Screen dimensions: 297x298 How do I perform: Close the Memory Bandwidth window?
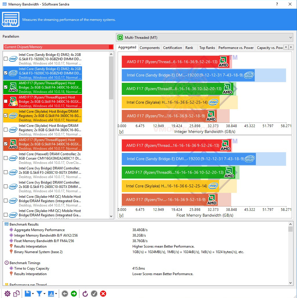tap(290, 4)
